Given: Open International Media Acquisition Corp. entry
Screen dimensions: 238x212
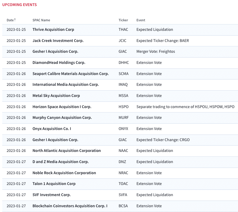Looking at the screenshot, I should tap(66, 85).
